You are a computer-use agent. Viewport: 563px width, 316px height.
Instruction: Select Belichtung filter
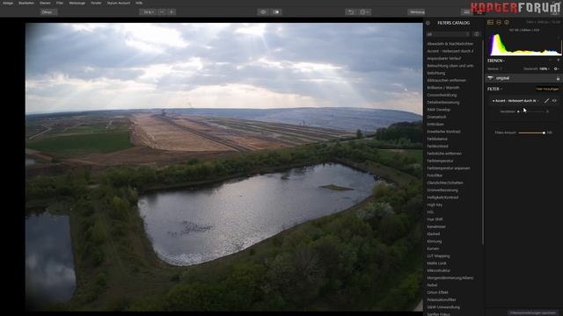tap(436, 73)
